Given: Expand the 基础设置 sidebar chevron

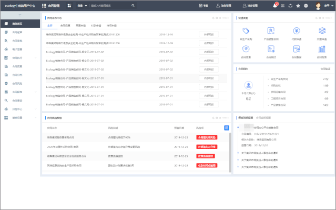Looking at the screenshot, I should pyautogui.click(x=36, y=118).
